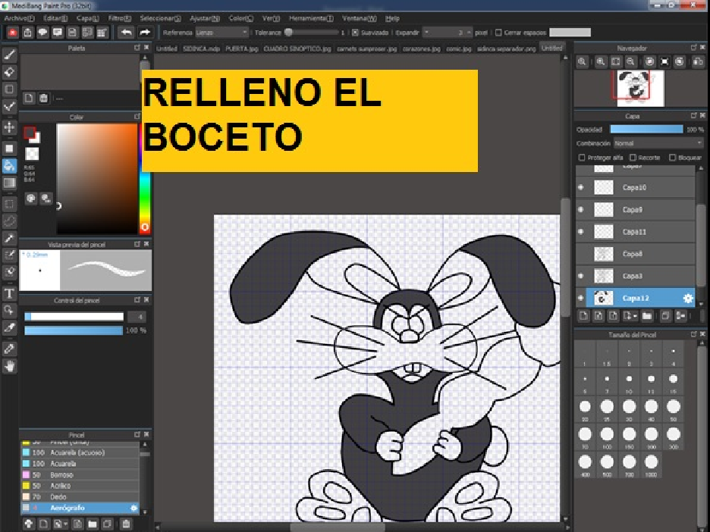
Task: Hide the Capa3 layer
Action: (581, 276)
